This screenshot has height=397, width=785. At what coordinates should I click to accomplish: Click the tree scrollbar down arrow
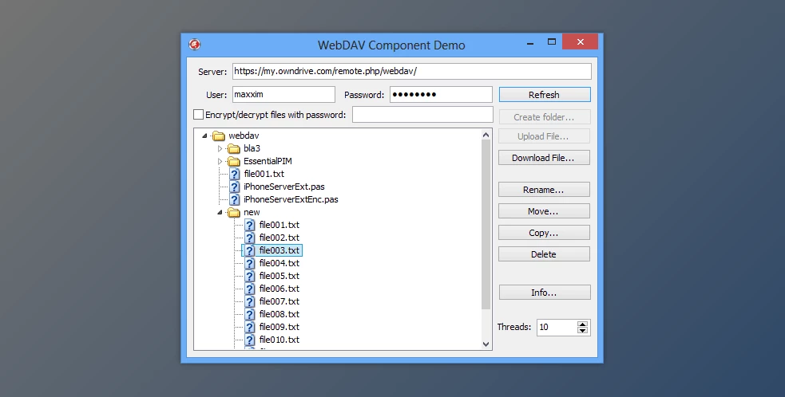coord(486,344)
